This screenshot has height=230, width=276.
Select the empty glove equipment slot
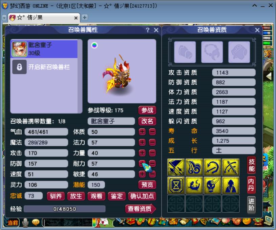[x=185, y=52]
